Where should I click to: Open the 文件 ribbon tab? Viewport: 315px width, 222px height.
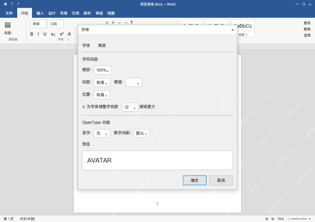(9, 13)
